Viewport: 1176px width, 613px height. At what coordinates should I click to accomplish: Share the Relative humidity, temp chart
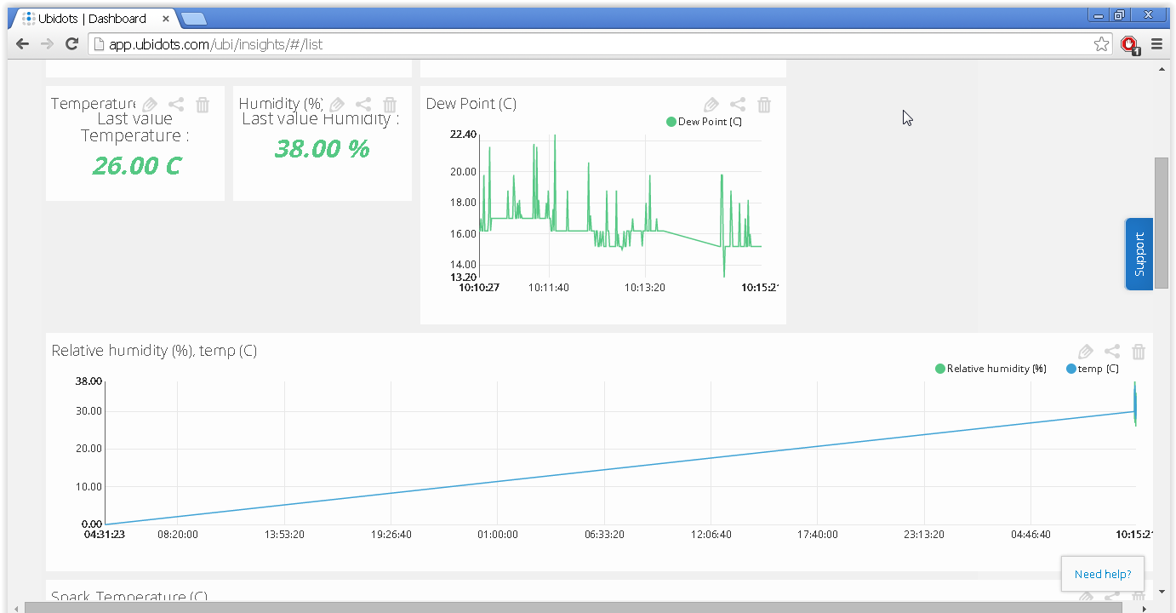click(1112, 352)
